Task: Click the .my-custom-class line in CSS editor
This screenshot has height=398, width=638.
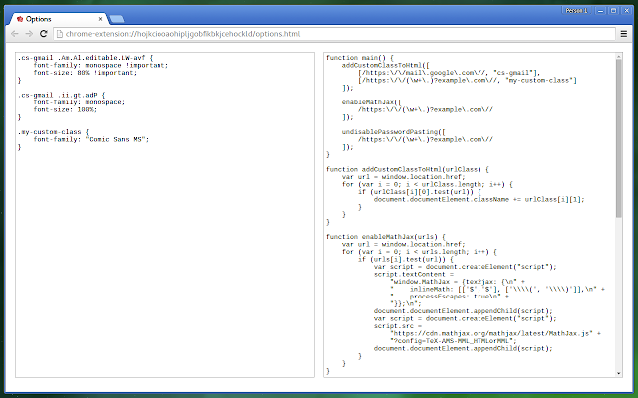Action: 53,132
